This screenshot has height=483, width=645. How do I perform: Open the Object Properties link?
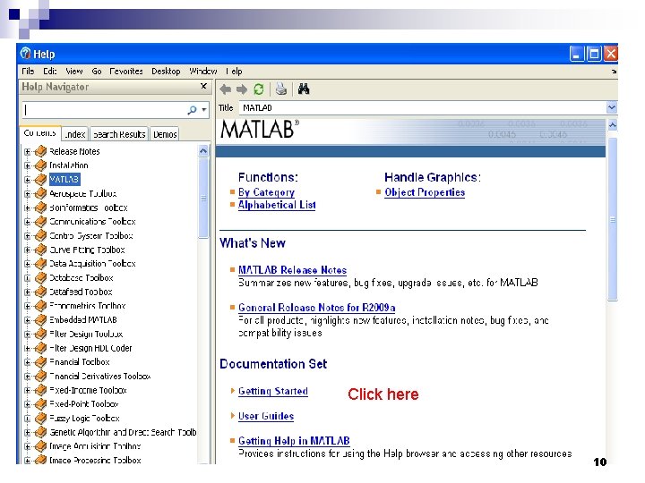click(425, 192)
